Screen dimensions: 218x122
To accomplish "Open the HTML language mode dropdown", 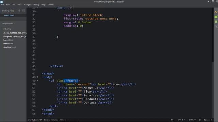I will click(x=192, y=120).
